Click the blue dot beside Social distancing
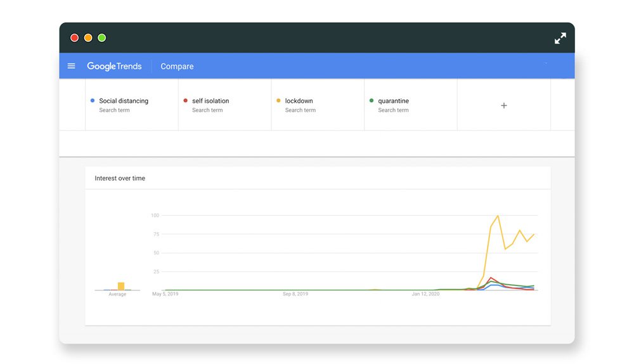634x364 pixels. click(x=93, y=101)
